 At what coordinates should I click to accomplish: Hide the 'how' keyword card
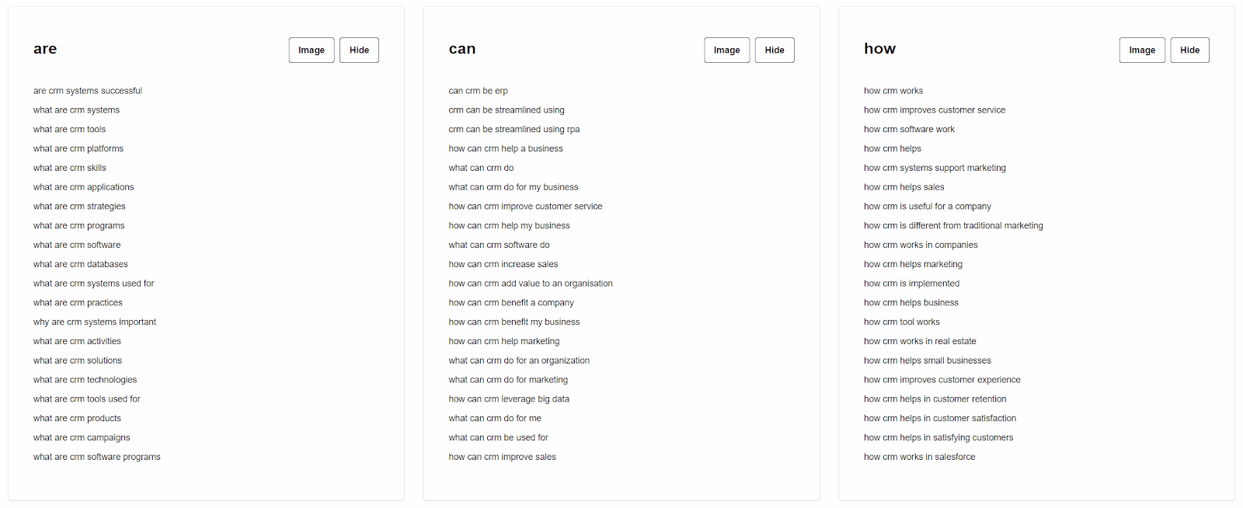click(1190, 50)
